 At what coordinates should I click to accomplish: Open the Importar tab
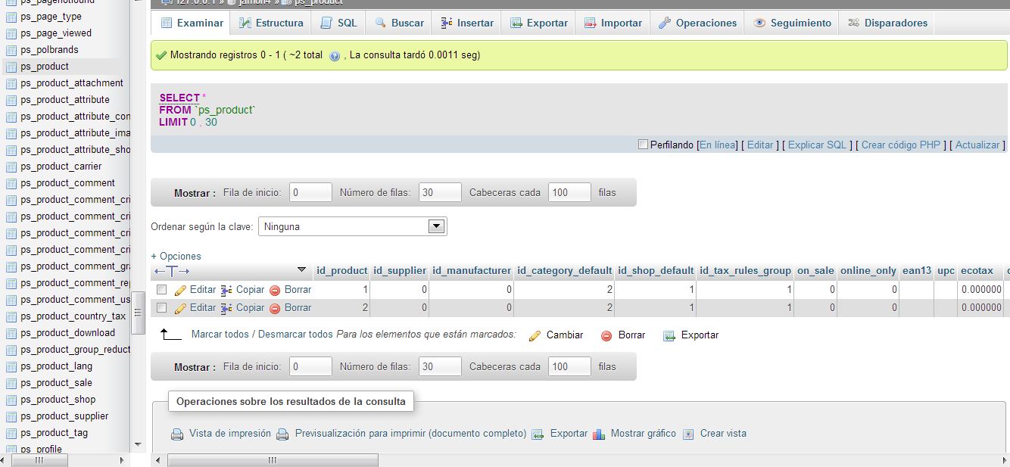tap(613, 23)
